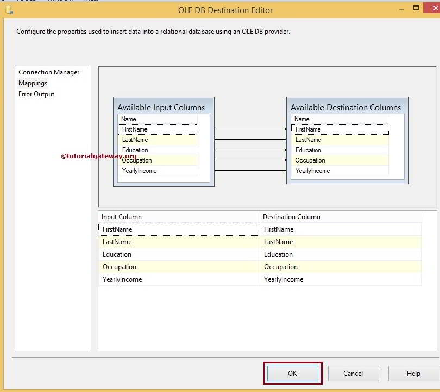
Task: Select the FirstName row in the mapping grid
Action: pos(179,229)
